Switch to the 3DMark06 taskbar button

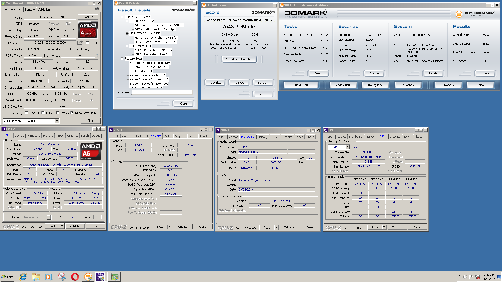[x=88, y=277]
